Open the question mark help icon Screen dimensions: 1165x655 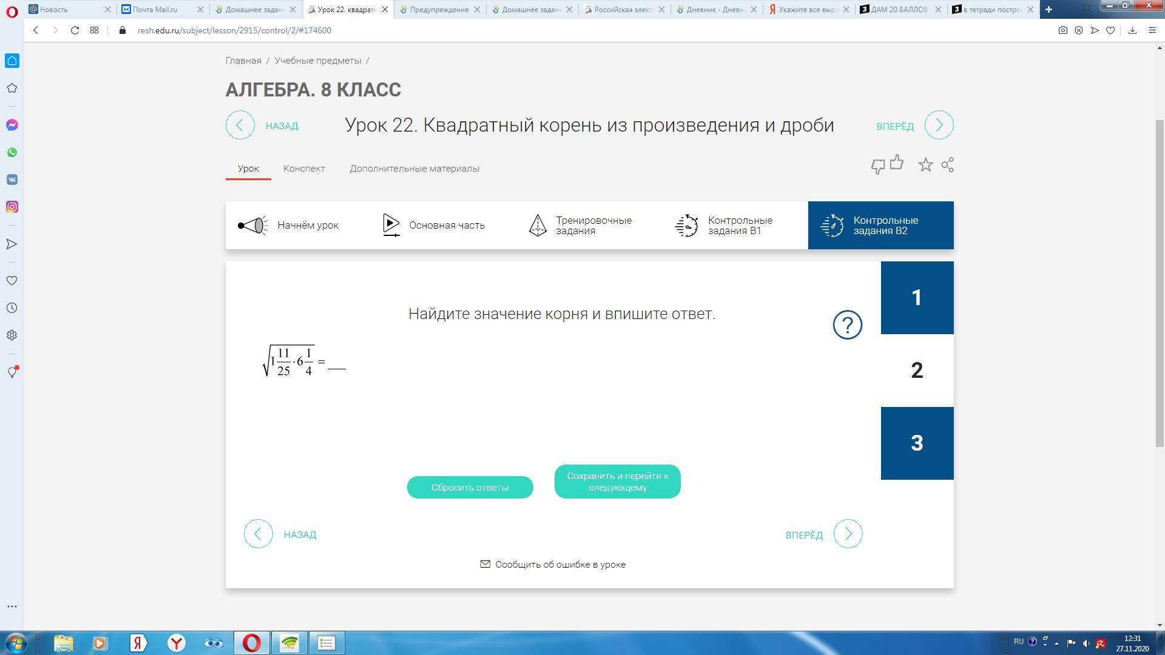[x=847, y=325]
